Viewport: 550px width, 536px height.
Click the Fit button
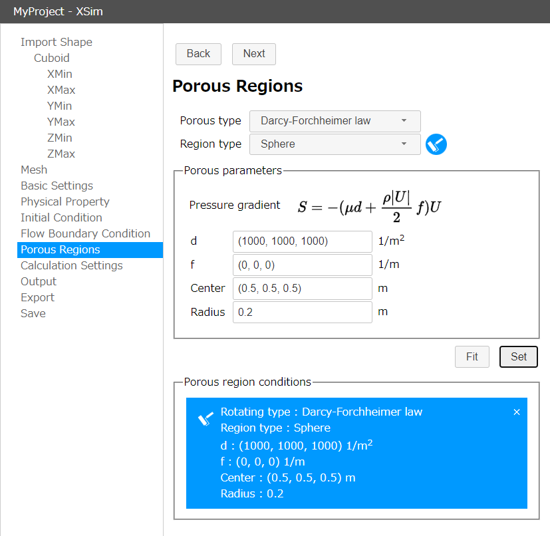[472, 356]
